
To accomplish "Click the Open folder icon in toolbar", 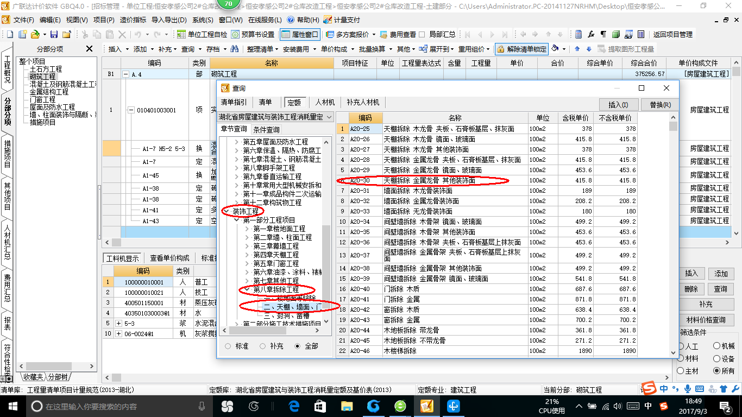I will (35, 34).
